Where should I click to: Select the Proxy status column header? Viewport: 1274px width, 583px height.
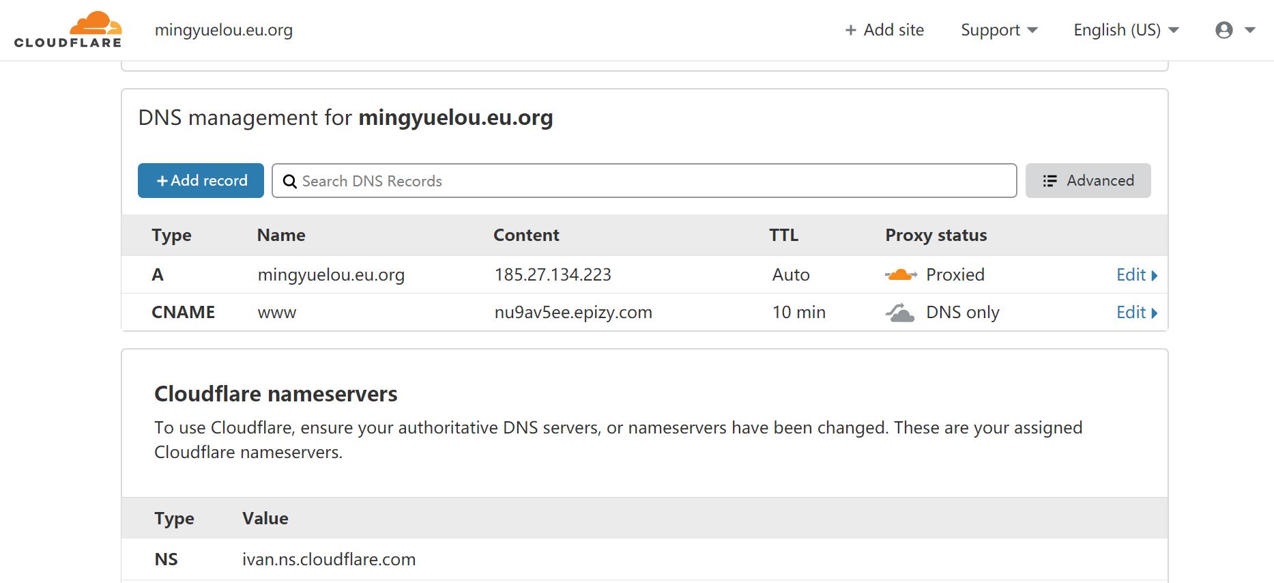pyautogui.click(x=936, y=236)
